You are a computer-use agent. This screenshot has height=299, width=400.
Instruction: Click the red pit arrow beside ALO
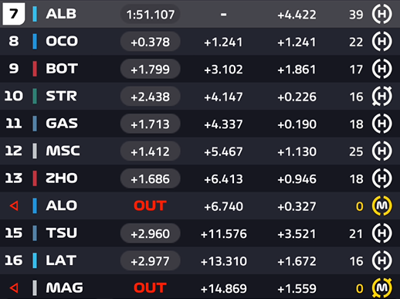point(14,206)
